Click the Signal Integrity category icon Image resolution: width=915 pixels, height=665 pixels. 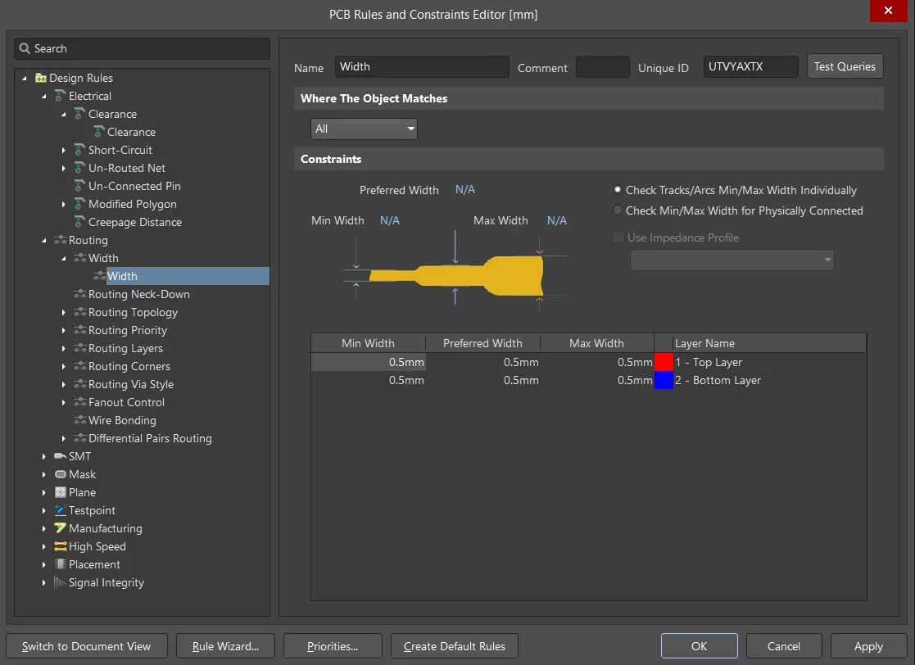click(60, 582)
